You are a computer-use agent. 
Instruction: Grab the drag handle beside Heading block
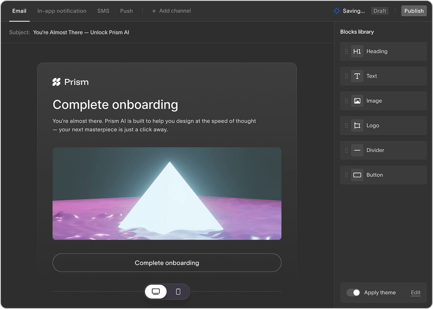pyautogui.click(x=346, y=52)
